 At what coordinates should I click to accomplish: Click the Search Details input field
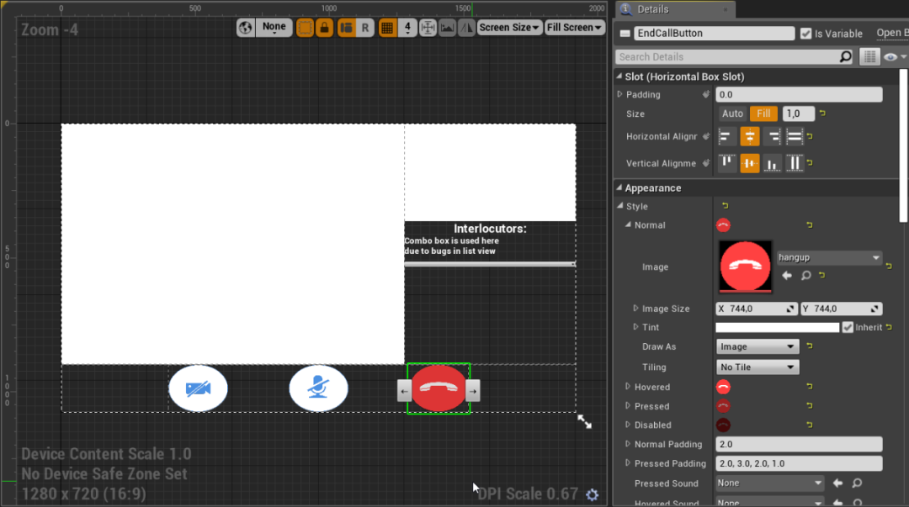pos(727,57)
